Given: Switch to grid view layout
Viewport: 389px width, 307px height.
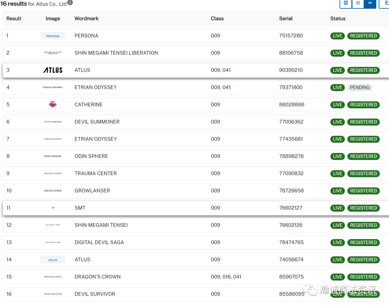Looking at the screenshot, I should tap(345, 3).
